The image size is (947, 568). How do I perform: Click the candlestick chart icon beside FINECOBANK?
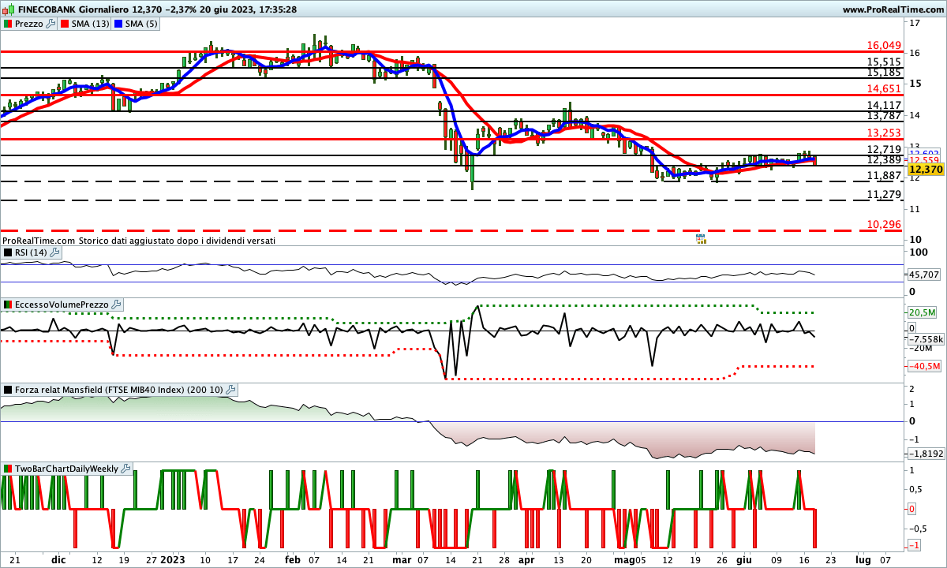coord(9,9)
